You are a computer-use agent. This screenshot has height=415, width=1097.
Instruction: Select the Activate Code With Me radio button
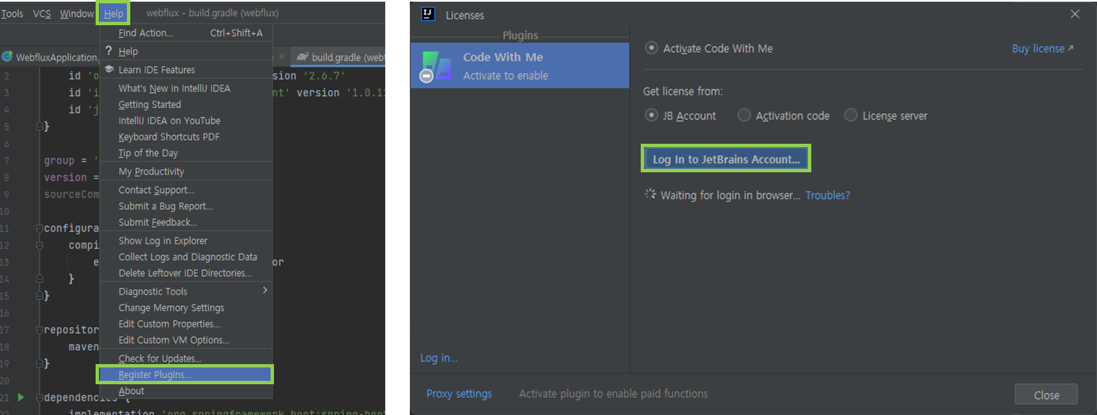coord(651,48)
